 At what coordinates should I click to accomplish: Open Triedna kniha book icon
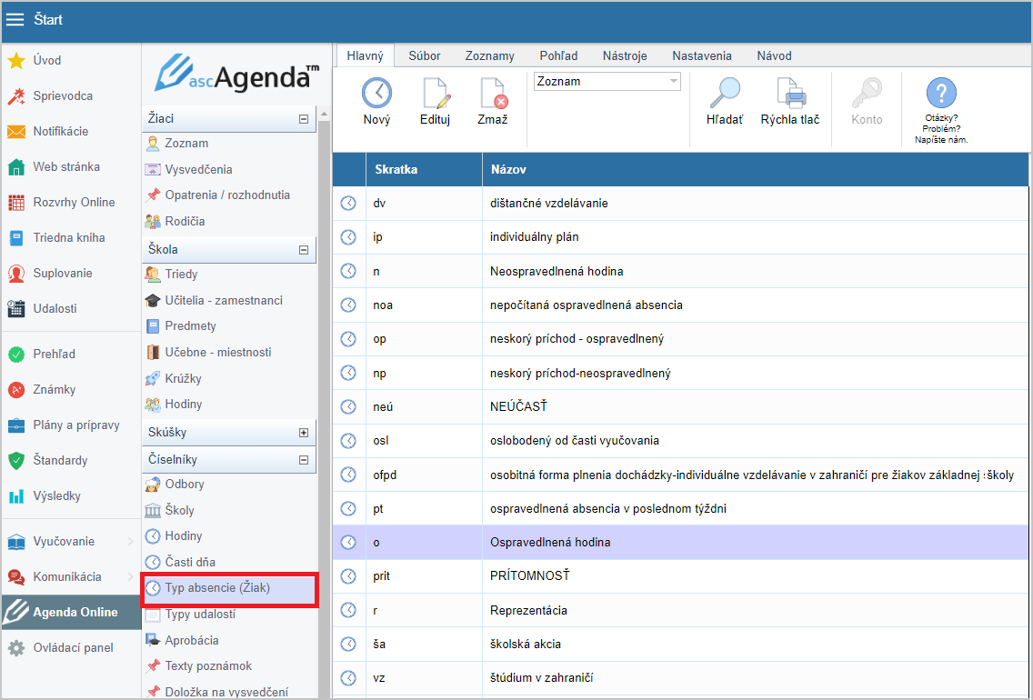click(16, 238)
